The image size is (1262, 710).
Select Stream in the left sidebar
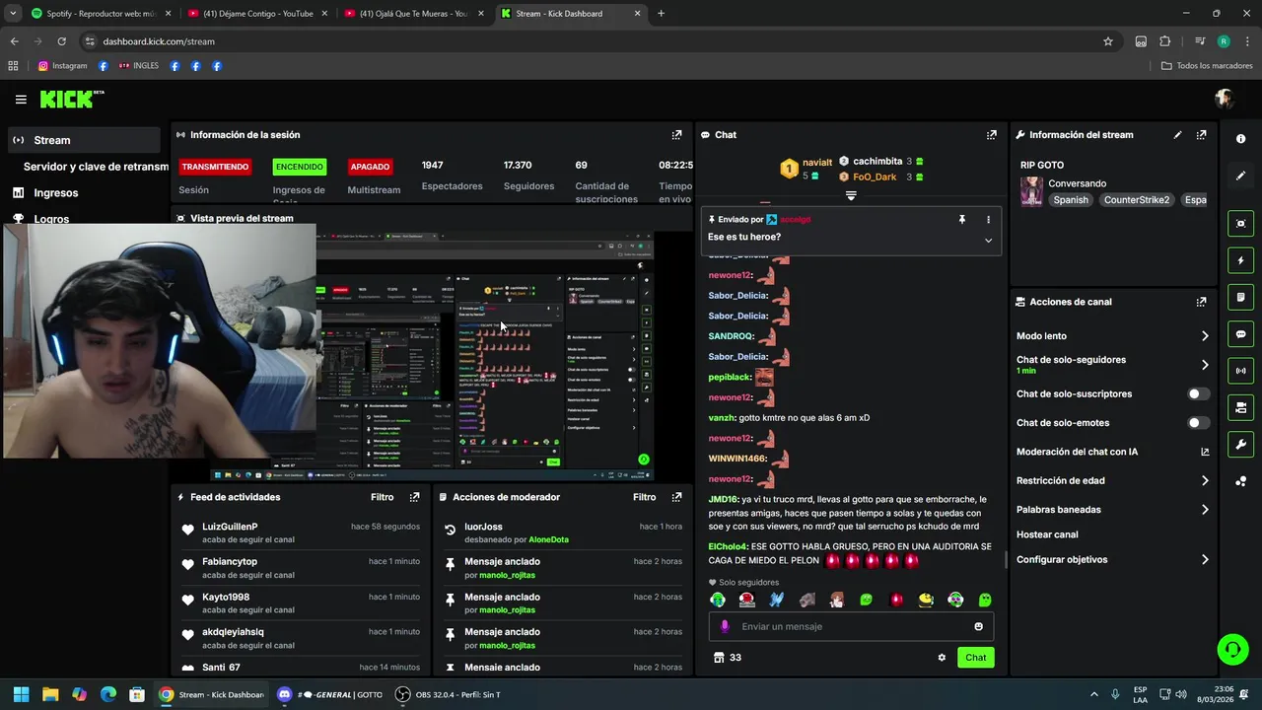pyautogui.click(x=84, y=140)
